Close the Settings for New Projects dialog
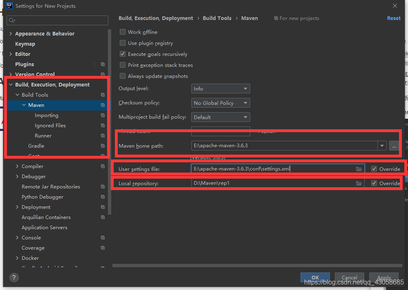Image resolution: width=408 pixels, height=290 pixels. click(x=395, y=6)
